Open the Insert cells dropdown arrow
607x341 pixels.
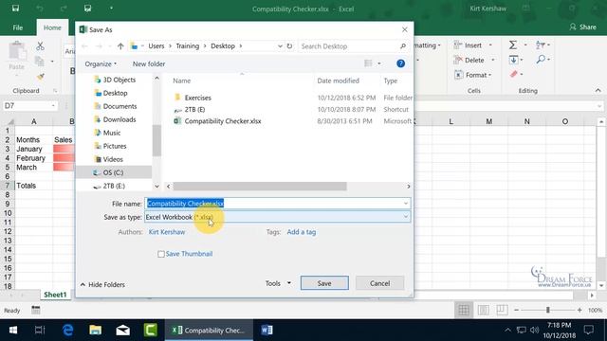click(490, 45)
